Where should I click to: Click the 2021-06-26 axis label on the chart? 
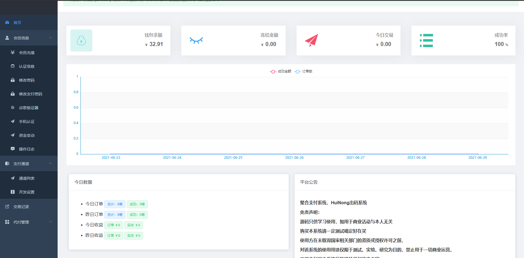[x=294, y=157]
